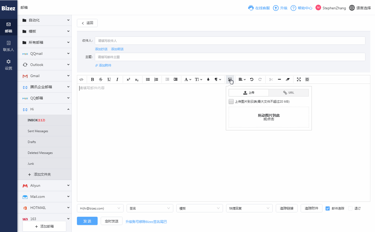Switch to code view in editor
This screenshot has width=375, height=232.
tap(81, 79)
